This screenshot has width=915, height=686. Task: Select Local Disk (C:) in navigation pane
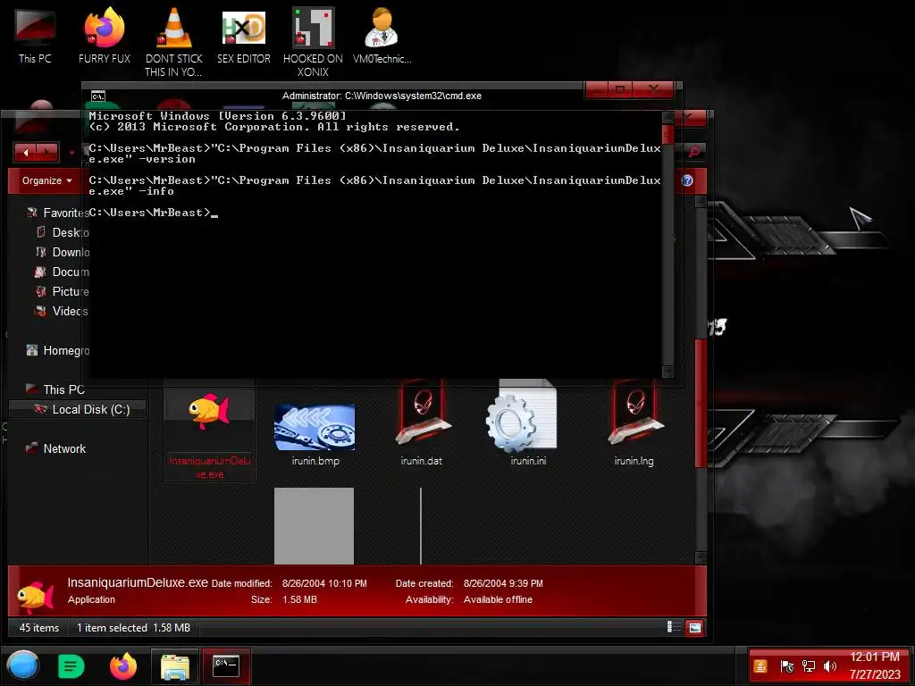(x=78, y=409)
